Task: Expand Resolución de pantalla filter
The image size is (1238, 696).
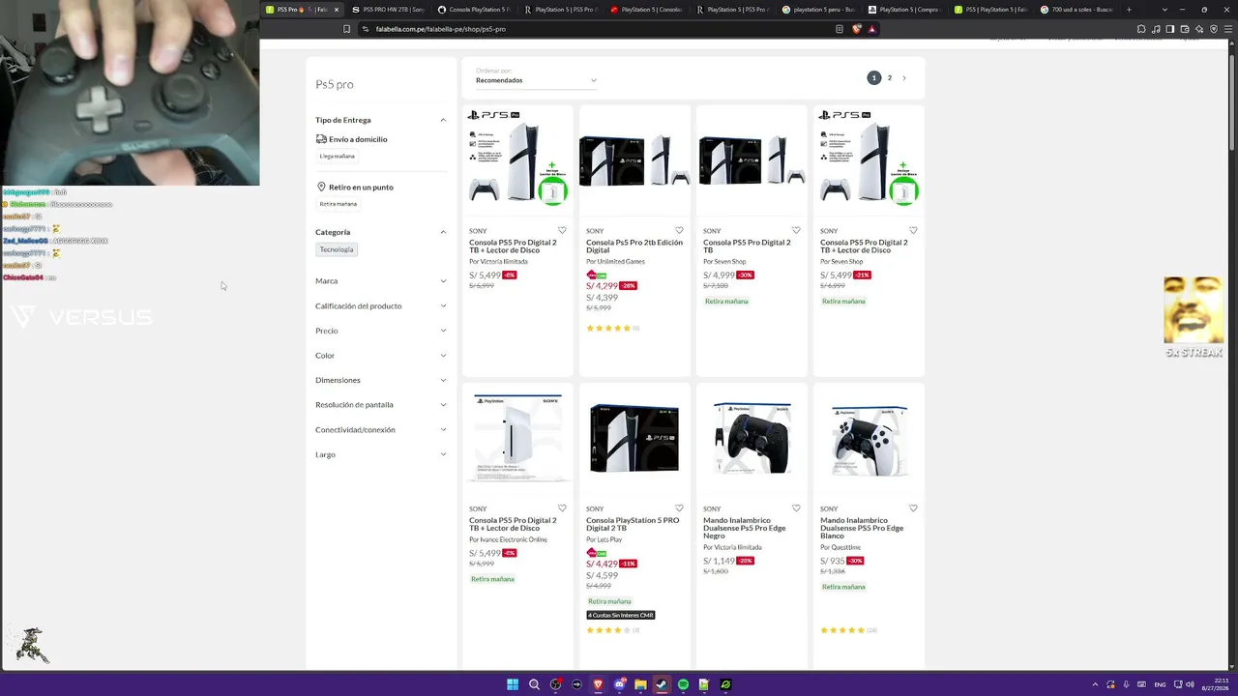Action: pyautogui.click(x=381, y=405)
